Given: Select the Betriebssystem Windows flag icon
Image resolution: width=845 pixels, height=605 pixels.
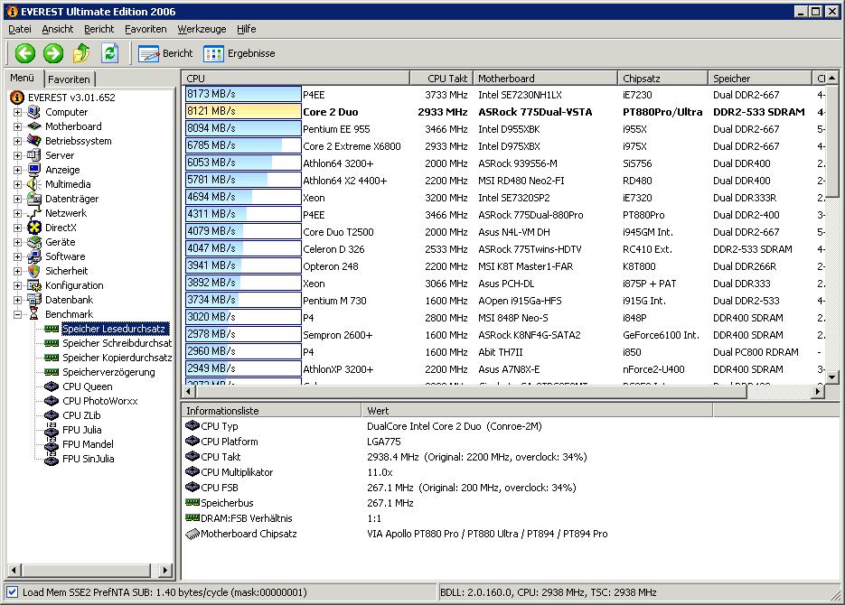Looking at the screenshot, I should click(x=34, y=141).
